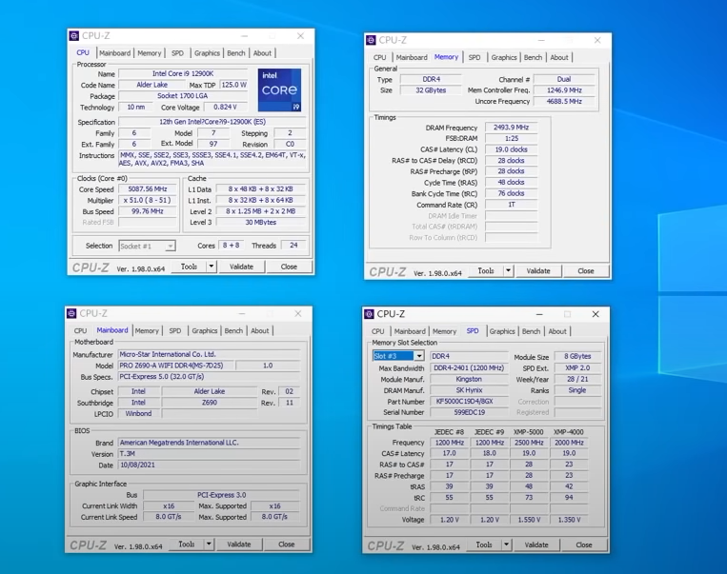727x574 pixels.
Task: Switch to the Mainboard tab in the CPU window
Action: (x=114, y=53)
